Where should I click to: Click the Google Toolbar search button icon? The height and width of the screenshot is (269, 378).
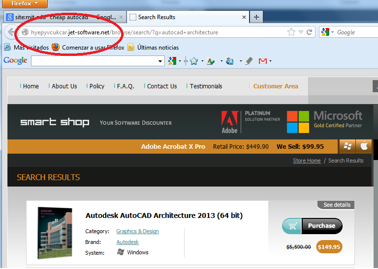tap(172, 61)
